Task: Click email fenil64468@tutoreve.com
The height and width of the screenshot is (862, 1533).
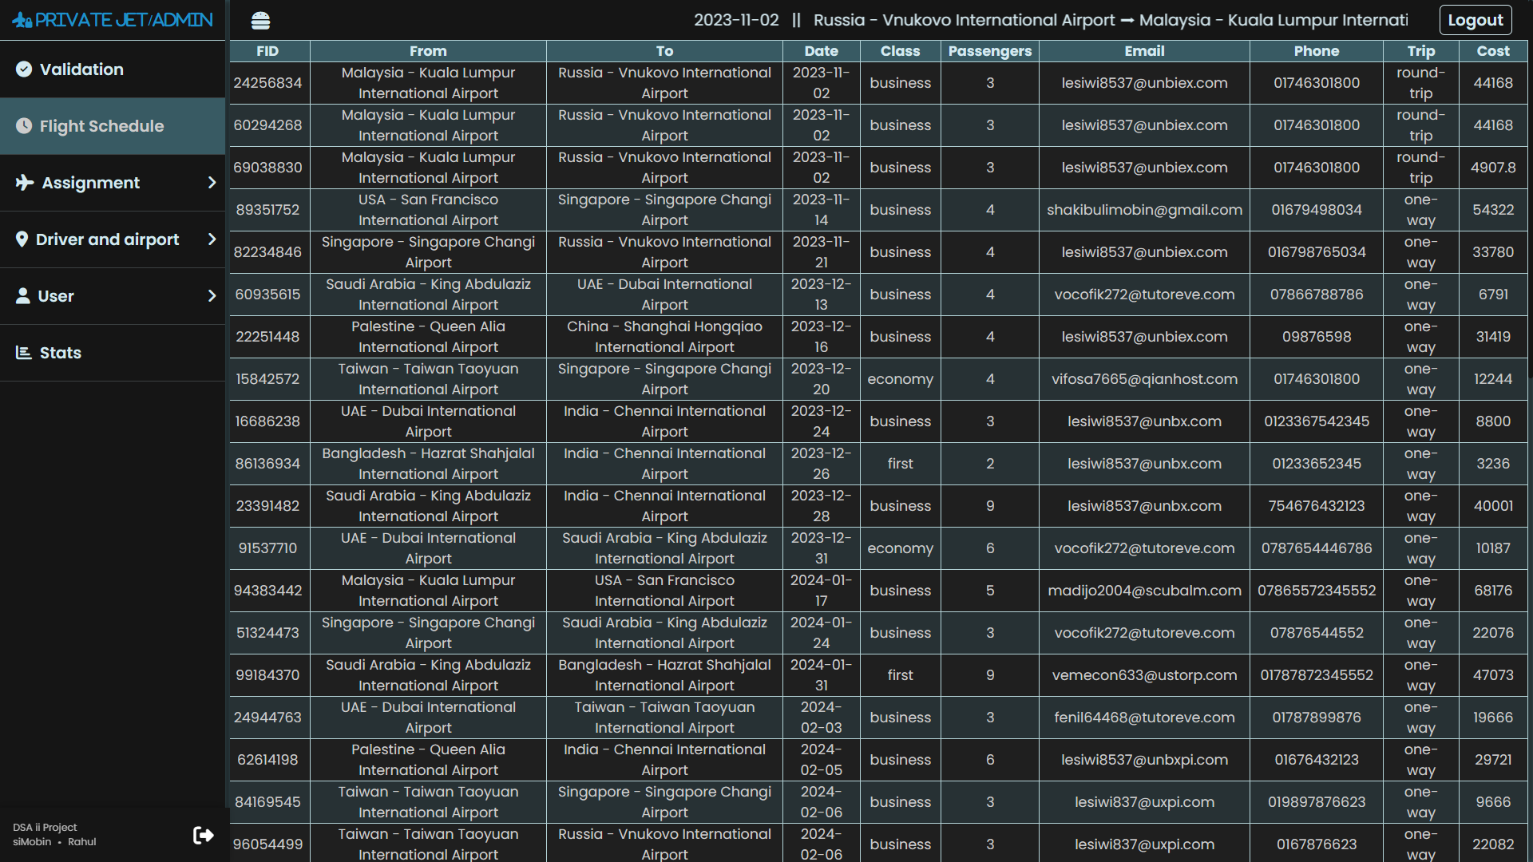Action: tap(1144, 718)
